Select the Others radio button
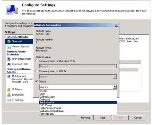Viewport: 152px width, 125px height. 37,81
